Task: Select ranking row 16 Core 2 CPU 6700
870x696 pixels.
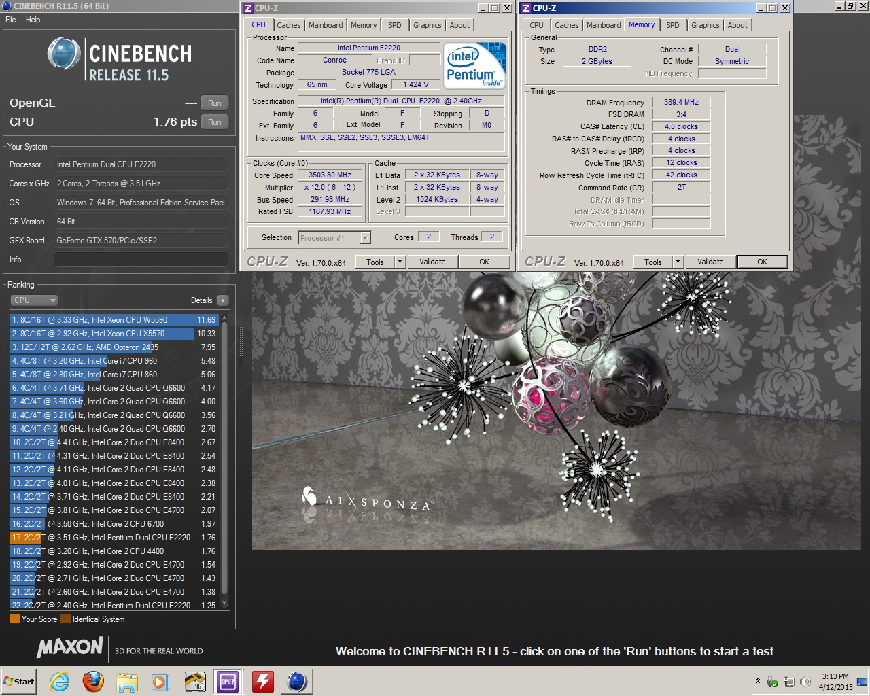Action: pos(114,524)
